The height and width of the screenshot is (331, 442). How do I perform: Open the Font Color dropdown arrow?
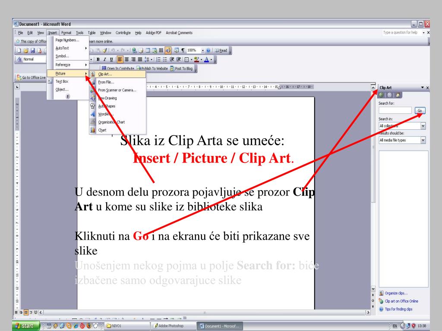point(212,59)
